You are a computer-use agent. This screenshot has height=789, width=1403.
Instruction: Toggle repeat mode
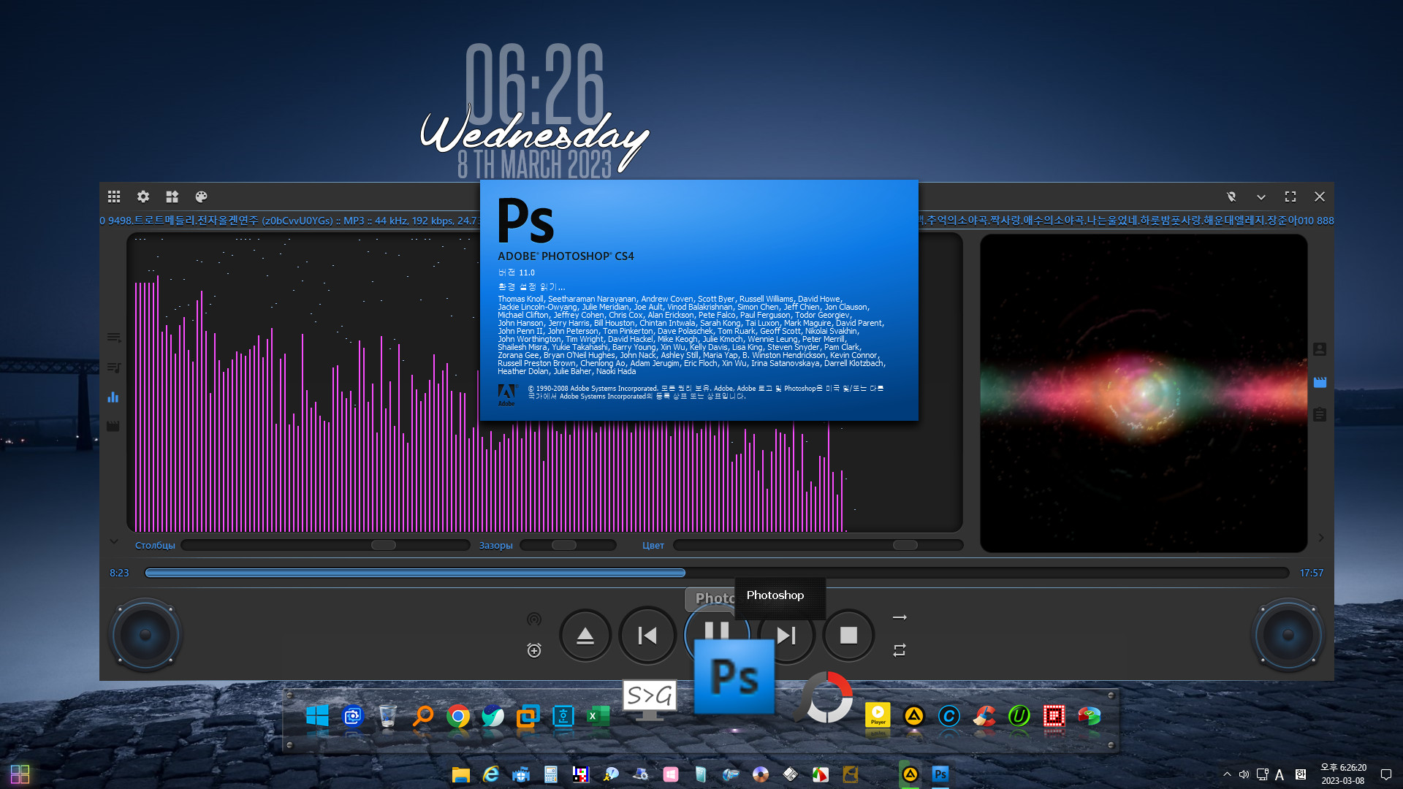900,650
